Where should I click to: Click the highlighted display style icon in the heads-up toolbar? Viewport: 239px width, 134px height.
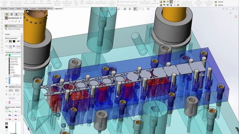(135, 9)
